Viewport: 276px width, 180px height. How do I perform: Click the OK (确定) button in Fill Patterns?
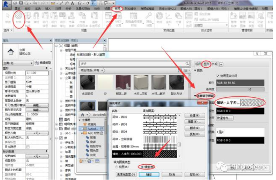149,174
